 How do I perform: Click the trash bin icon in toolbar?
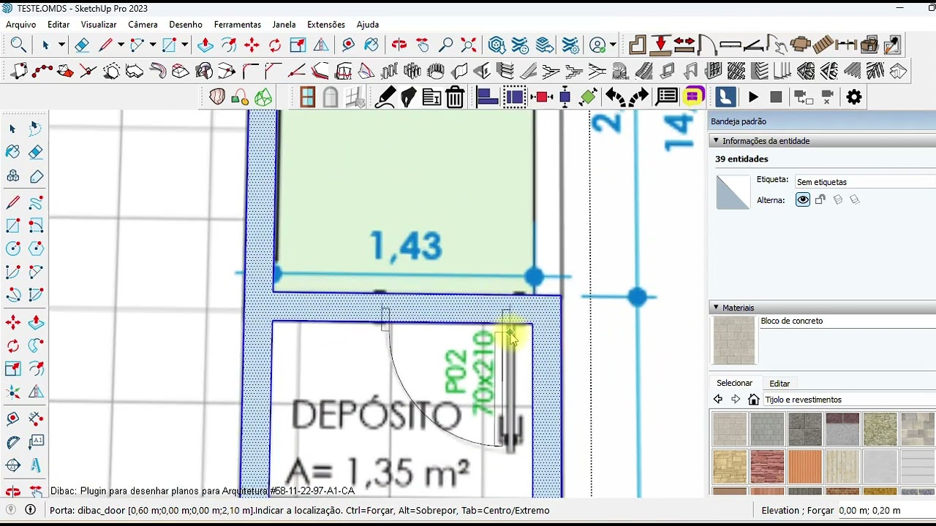coord(455,97)
